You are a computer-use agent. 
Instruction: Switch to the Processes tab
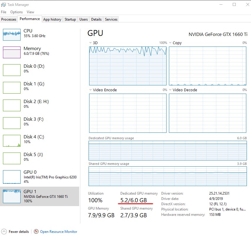click(9, 19)
